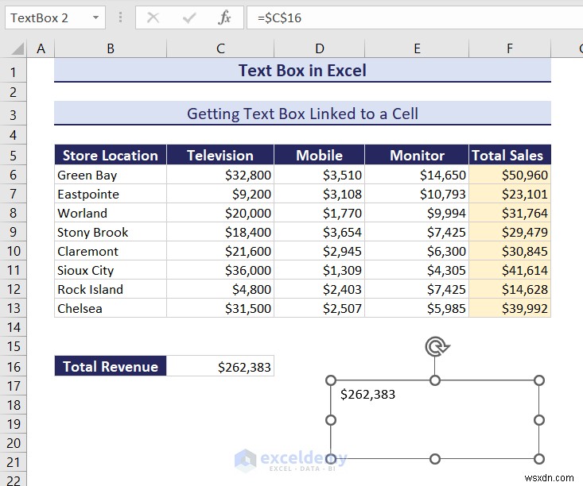Click the $6,300 Monitor cell
The height and width of the screenshot is (486, 583).
(417, 251)
